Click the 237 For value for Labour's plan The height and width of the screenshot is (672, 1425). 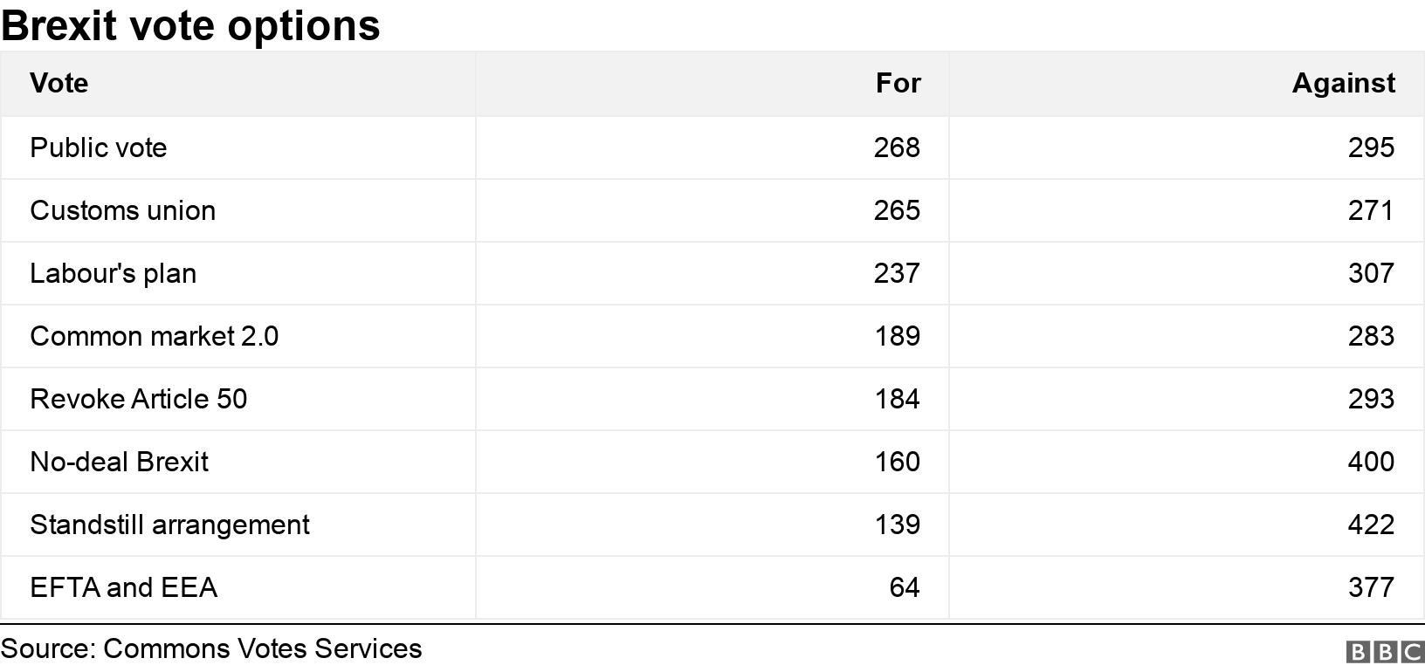pos(898,273)
